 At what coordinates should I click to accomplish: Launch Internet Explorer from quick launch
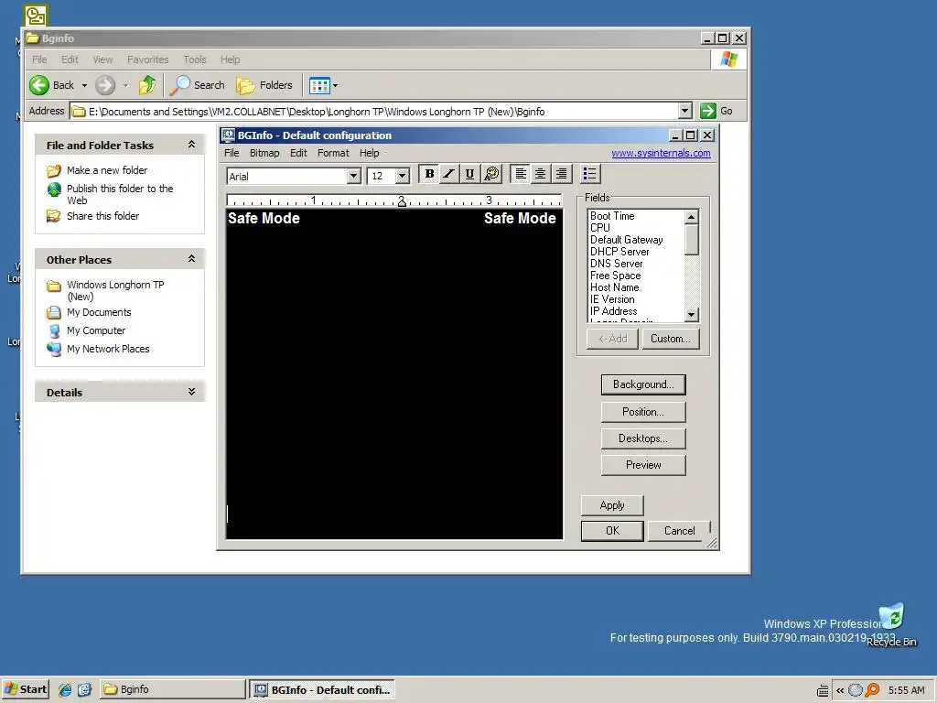coord(65,689)
